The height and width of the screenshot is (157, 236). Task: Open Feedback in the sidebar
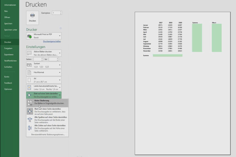[x=8, y=83]
